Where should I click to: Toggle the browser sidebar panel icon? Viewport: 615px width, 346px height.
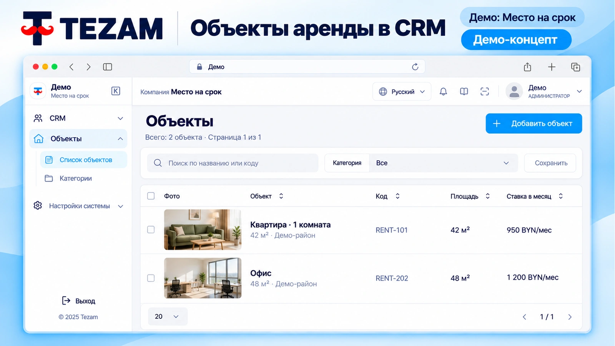pyautogui.click(x=108, y=67)
